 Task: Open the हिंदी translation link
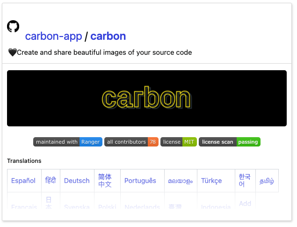51,180
